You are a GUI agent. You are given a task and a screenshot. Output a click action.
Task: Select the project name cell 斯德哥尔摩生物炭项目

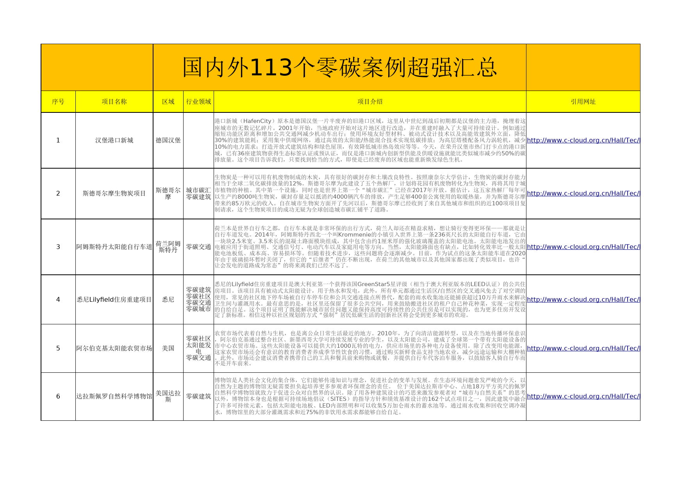(x=114, y=194)
